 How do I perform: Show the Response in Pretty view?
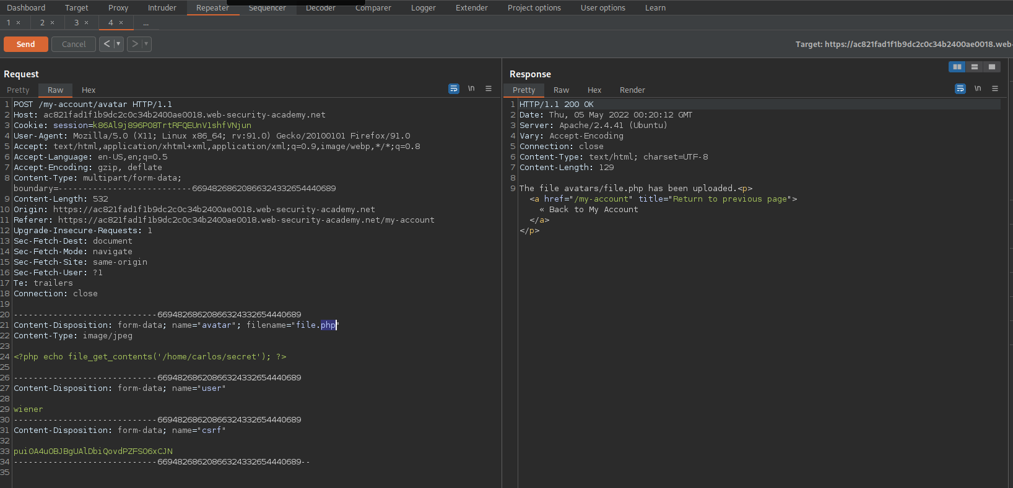click(x=524, y=90)
